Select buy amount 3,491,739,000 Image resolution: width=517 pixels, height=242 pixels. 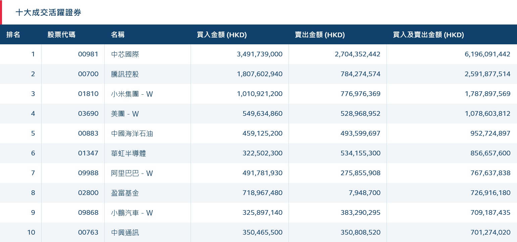click(260, 54)
